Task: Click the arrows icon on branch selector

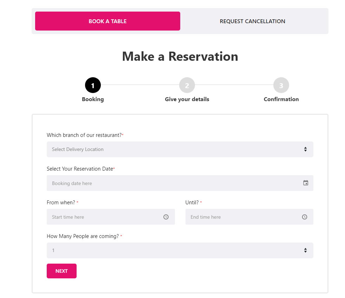Action: point(305,149)
